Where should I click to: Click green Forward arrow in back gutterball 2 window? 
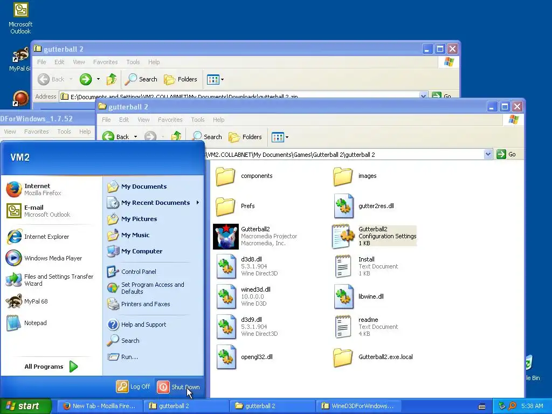point(86,79)
